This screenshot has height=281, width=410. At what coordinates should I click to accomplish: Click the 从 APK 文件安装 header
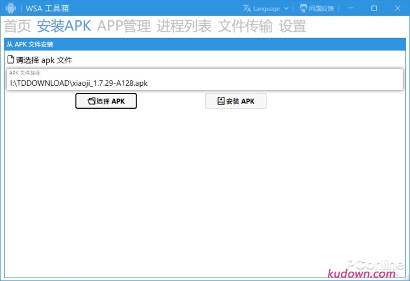click(x=205, y=44)
